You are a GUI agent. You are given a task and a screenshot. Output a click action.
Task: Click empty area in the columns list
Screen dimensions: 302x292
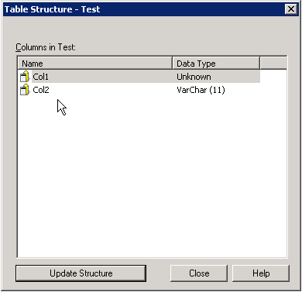pyautogui.click(x=153, y=176)
